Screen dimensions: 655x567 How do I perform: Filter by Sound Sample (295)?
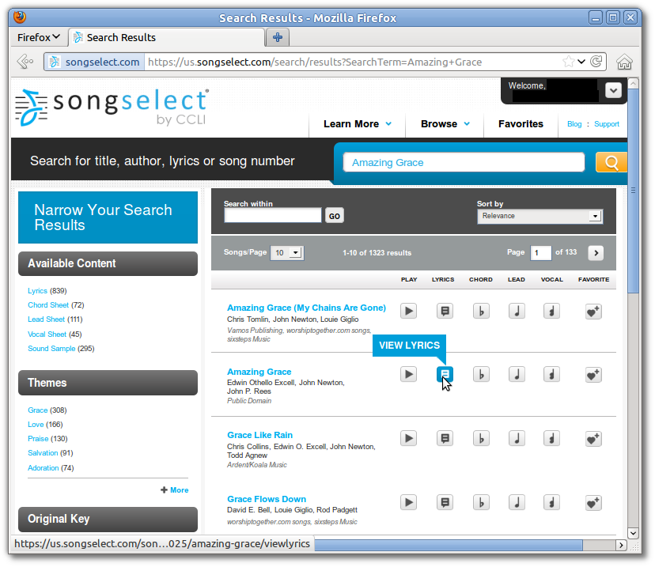[x=61, y=348]
